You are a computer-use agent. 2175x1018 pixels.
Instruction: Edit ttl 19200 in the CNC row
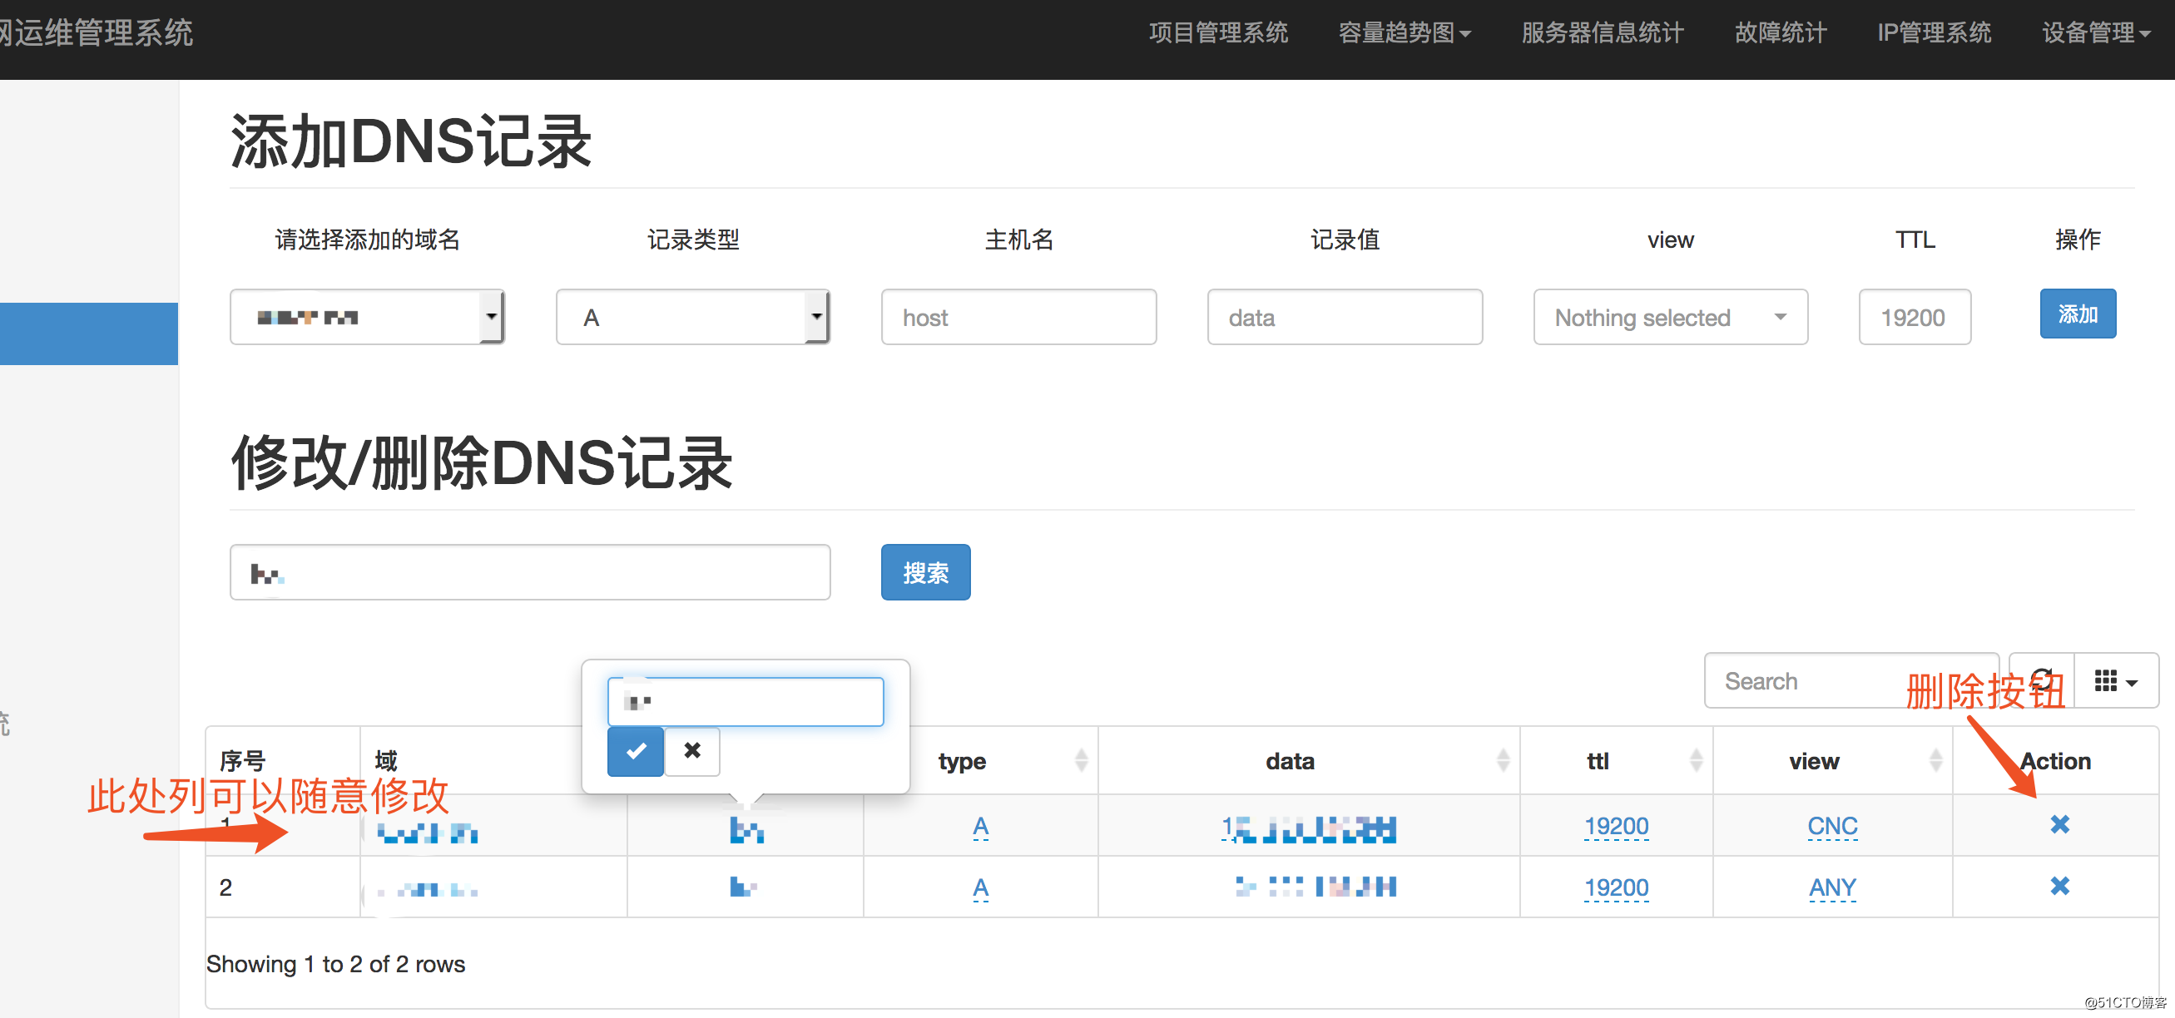pos(1615,826)
